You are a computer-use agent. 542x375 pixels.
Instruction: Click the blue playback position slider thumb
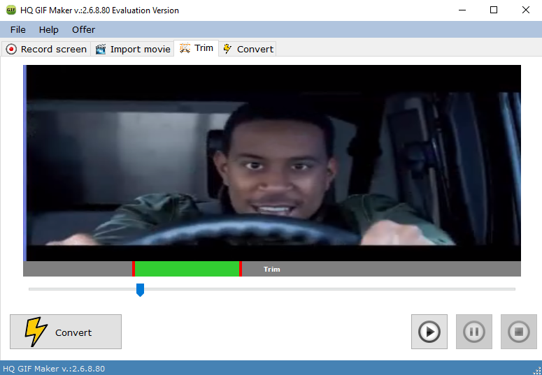140,290
